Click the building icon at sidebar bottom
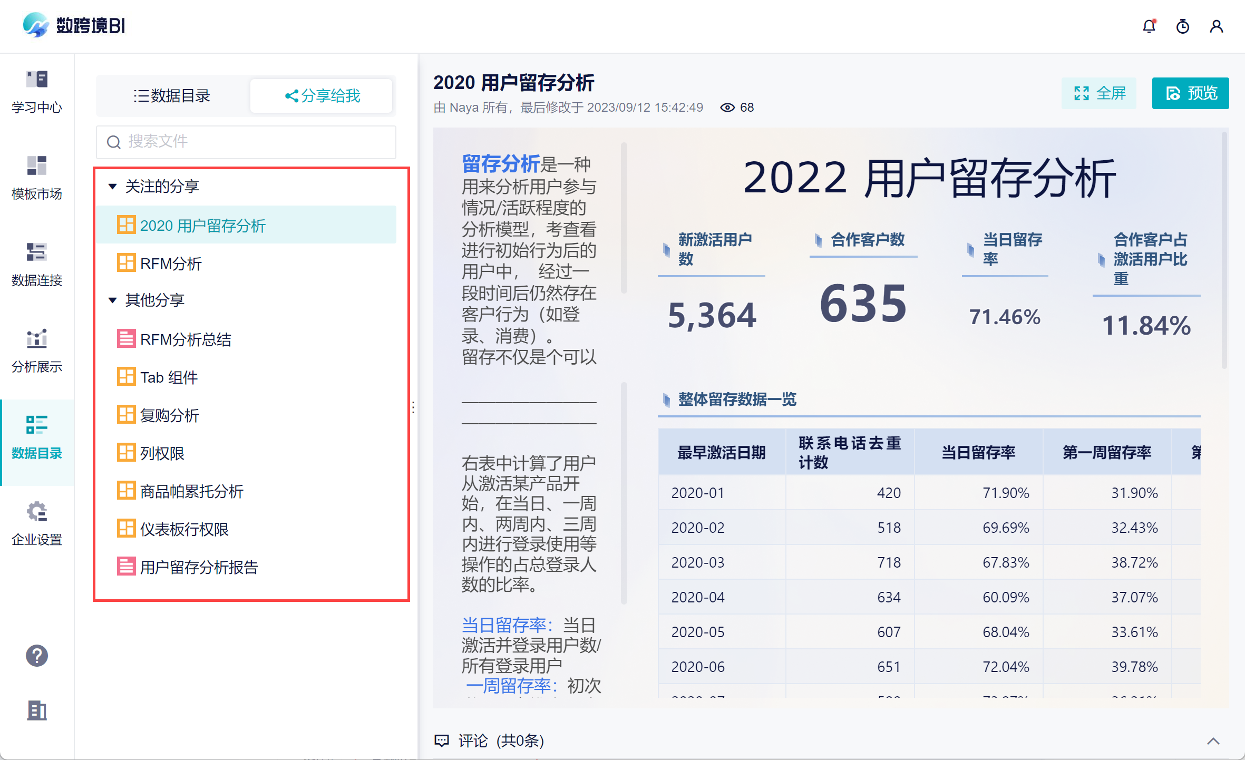 pyautogui.click(x=37, y=710)
